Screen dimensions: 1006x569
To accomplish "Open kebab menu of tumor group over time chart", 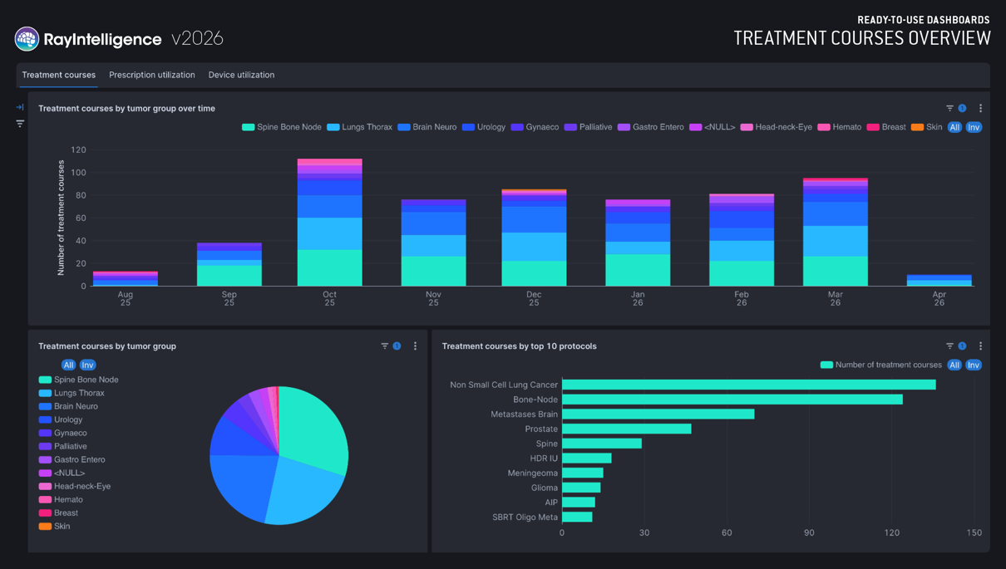I will coord(980,108).
